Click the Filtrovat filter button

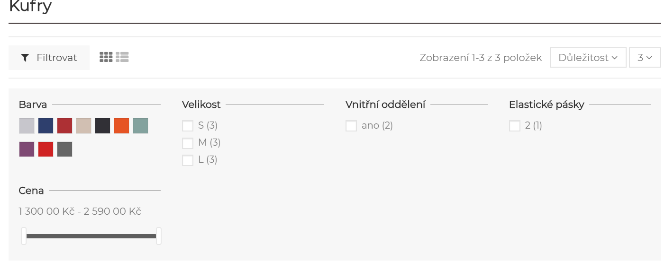tap(49, 58)
